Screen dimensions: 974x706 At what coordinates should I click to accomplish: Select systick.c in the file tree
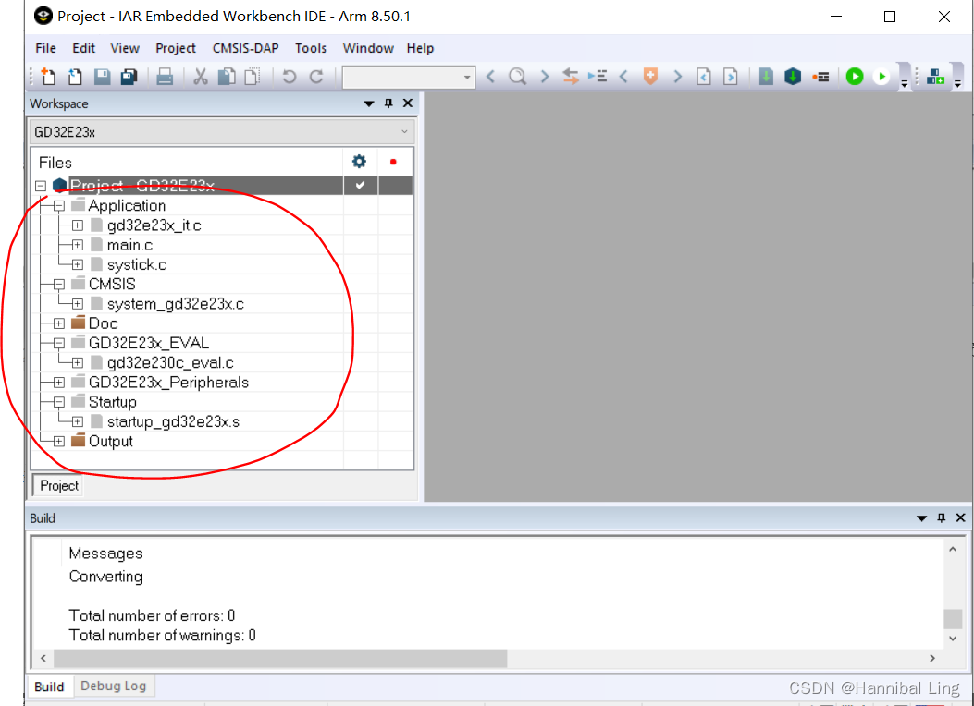137,265
